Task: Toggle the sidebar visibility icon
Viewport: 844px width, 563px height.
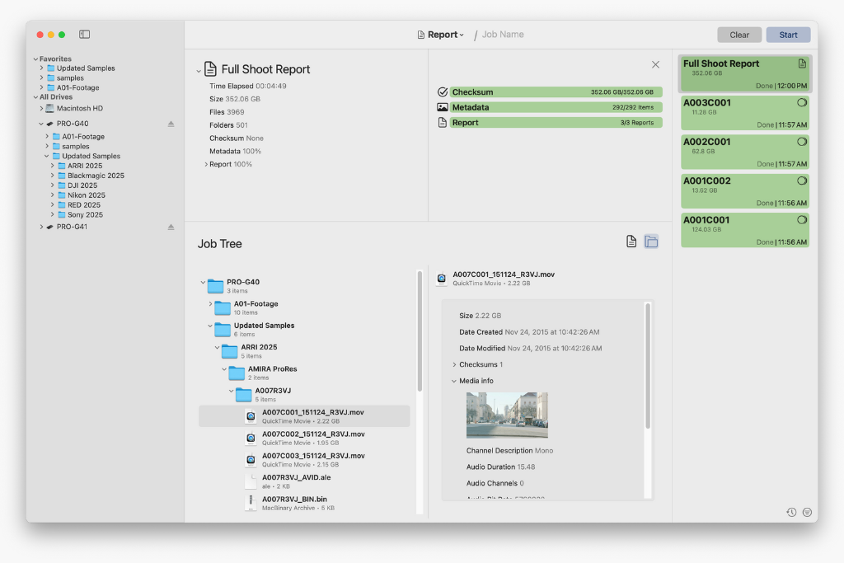Action: 84,35
